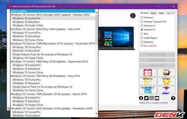
Task: Choose Windows 10 Home/Pro under Version 1909
Action: (x=53, y=47)
